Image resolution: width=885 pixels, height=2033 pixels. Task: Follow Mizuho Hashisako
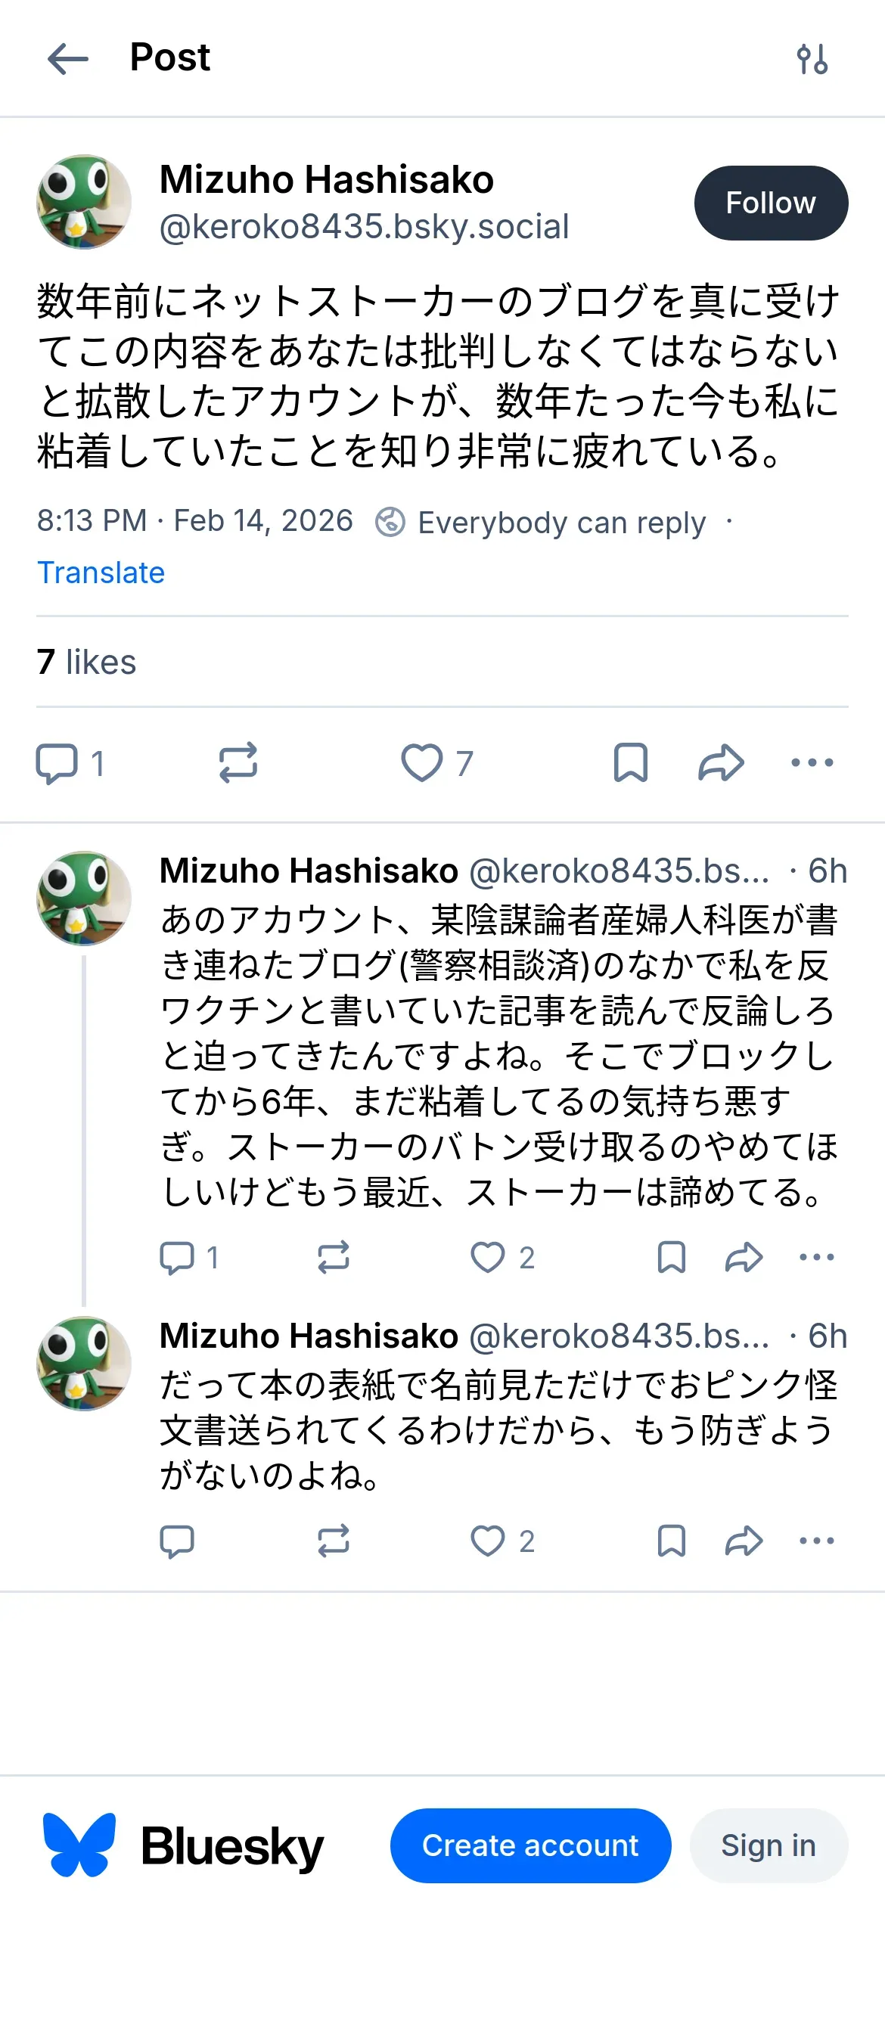click(x=771, y=203)
